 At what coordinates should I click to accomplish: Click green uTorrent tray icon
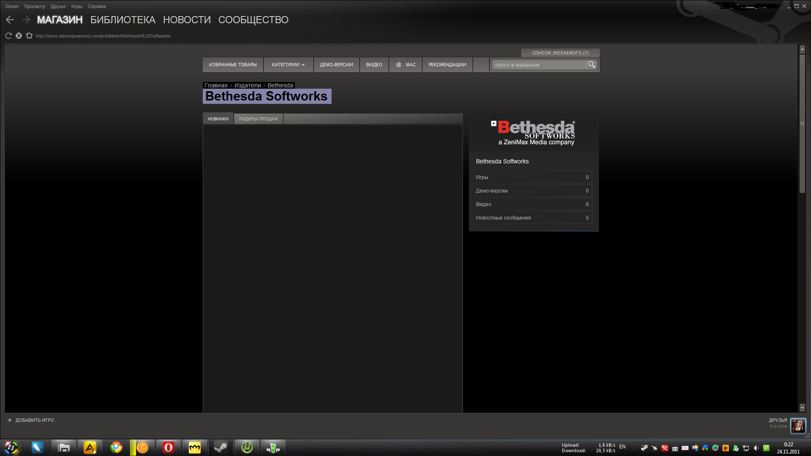coord(766,448)
